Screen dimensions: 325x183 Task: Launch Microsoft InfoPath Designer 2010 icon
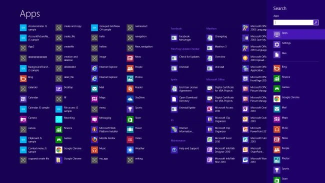[x=210, y=150]
